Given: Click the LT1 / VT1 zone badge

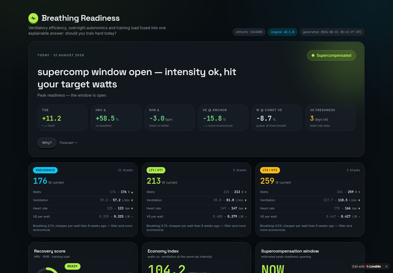Looking at the screenshot, I should [x=156, y=170].
